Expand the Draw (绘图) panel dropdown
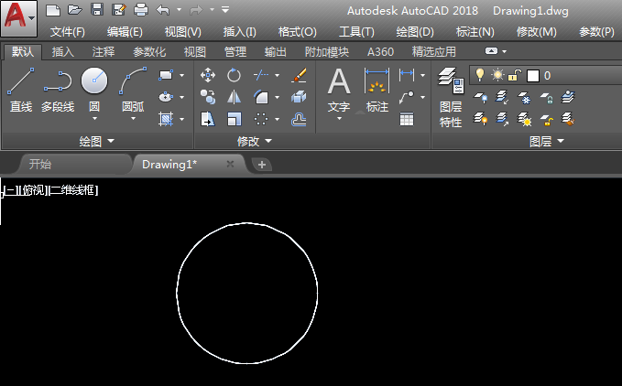This screenshot has width=622, height=386. pos(97,141)
